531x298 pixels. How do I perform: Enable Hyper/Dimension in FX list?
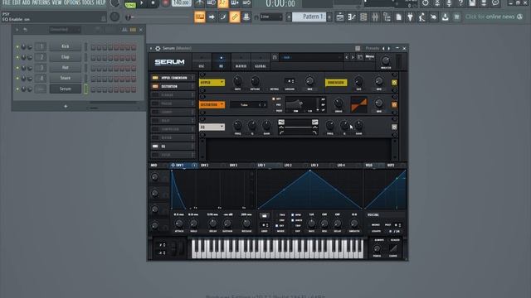(155, 78)
